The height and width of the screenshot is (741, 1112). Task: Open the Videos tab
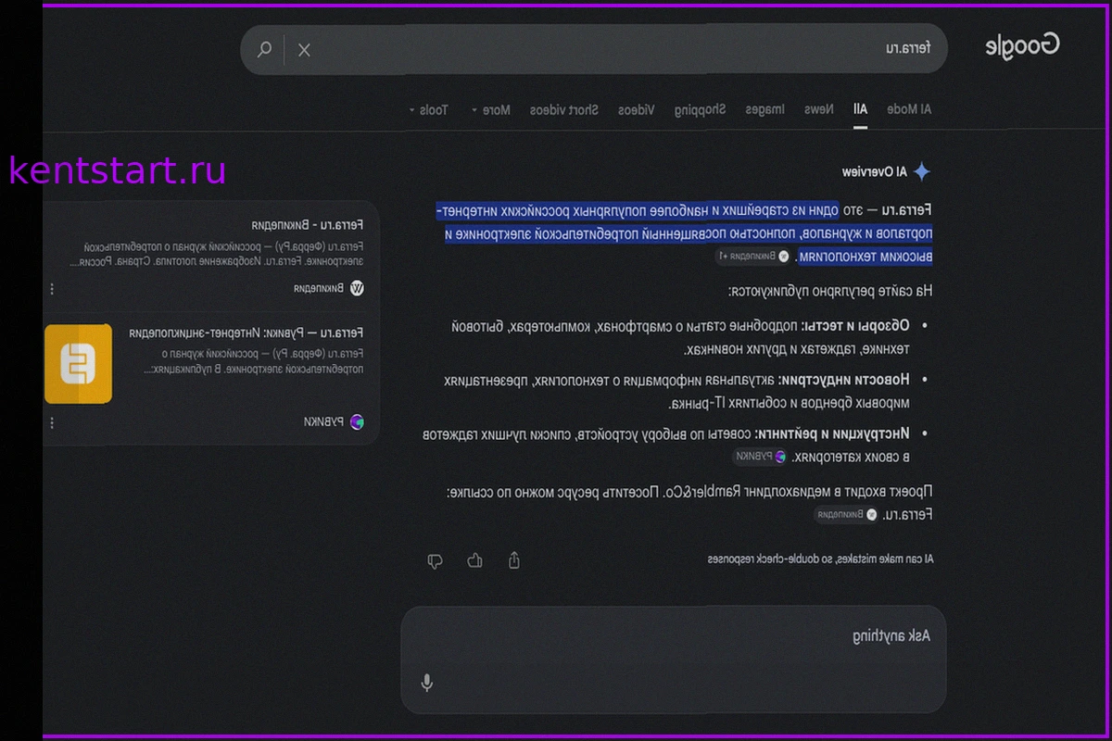(x=636, y=109)
